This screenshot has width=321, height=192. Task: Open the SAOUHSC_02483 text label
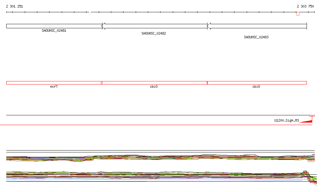coord(256,37)
